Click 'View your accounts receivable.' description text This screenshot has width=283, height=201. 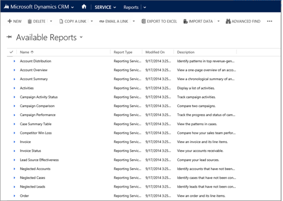coord(200,151)
